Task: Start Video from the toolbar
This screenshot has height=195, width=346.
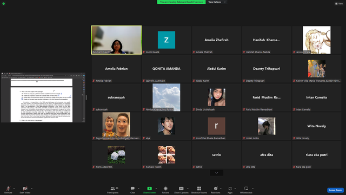Action: pyautogui.click(x=25, y=190)
